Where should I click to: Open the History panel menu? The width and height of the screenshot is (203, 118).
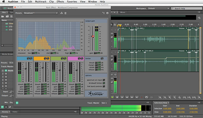click(x=75, y=111)
